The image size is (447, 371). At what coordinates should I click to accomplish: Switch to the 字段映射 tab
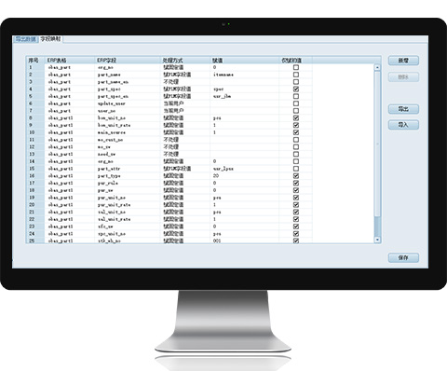click(50, 39)
